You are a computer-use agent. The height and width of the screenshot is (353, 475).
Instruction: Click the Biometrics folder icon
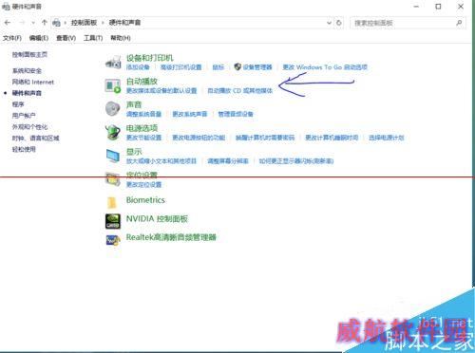click(x=112, y=202)
